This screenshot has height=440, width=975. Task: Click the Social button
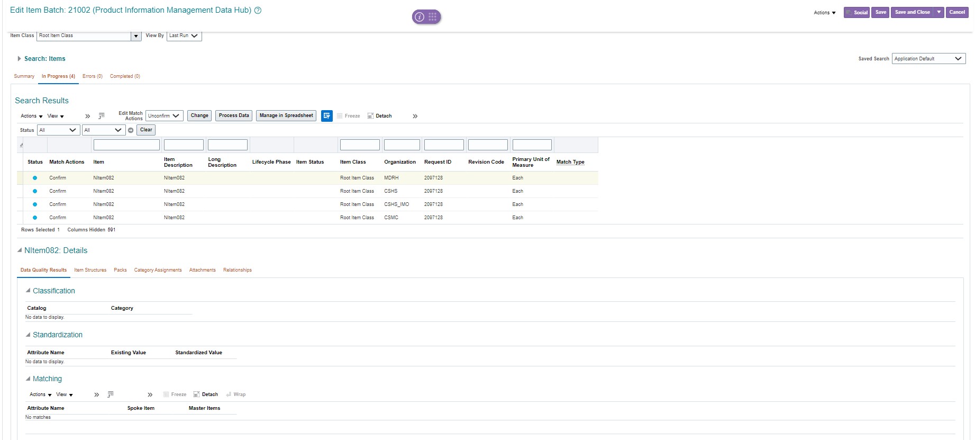point(856,12)
